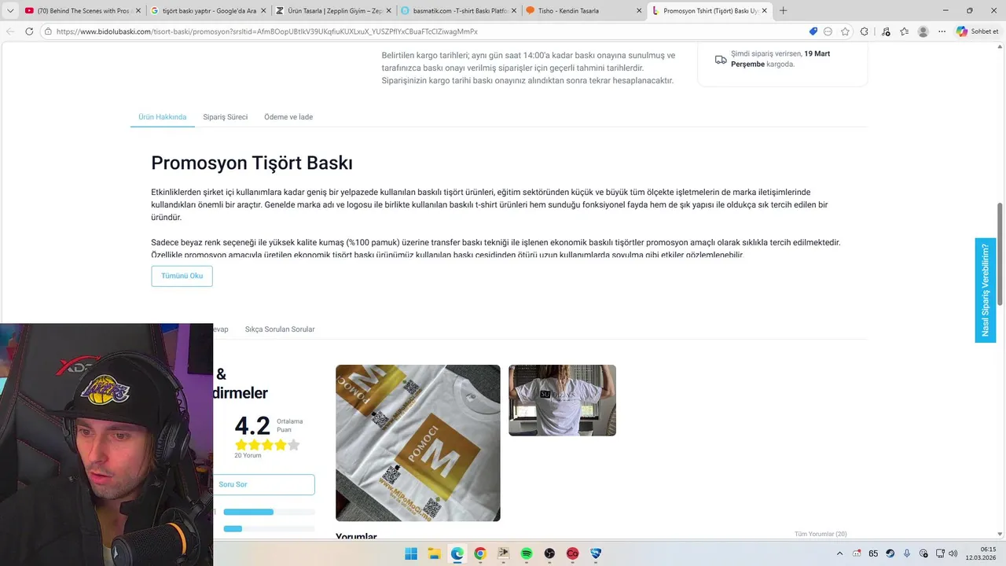Add page to favorites with star icon
Screen dimensions: 1006x566
tap(846, 31)
